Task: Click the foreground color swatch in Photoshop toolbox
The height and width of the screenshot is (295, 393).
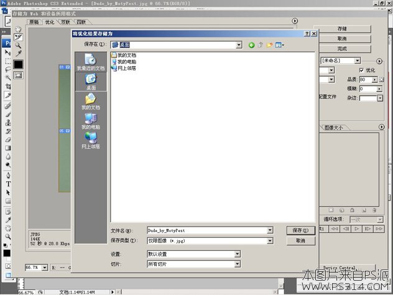Action: tap(7, 253)
